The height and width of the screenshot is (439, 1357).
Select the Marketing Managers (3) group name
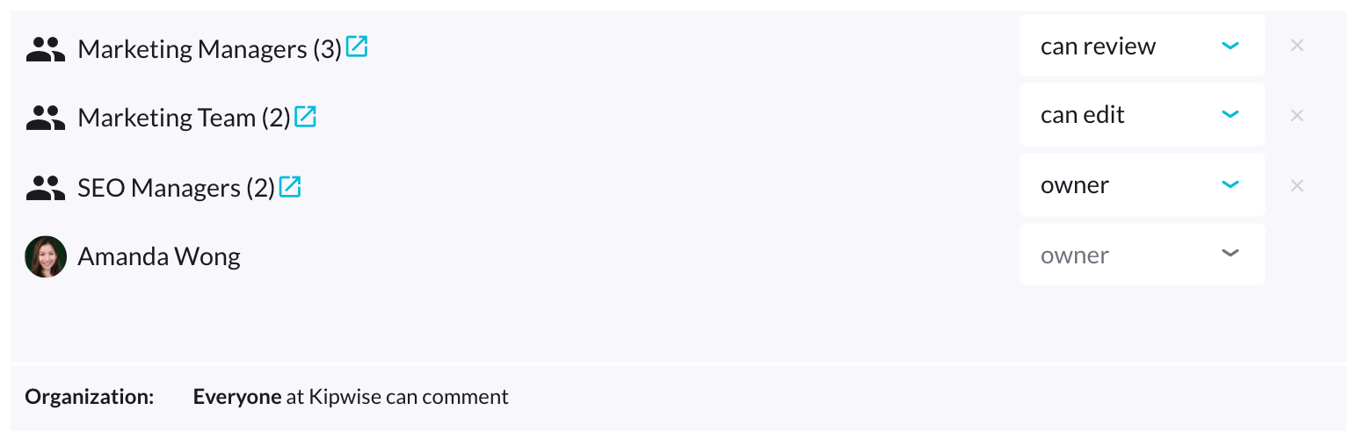point(209,49)
